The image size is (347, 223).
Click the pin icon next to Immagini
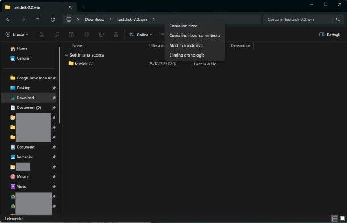(54, 157)
